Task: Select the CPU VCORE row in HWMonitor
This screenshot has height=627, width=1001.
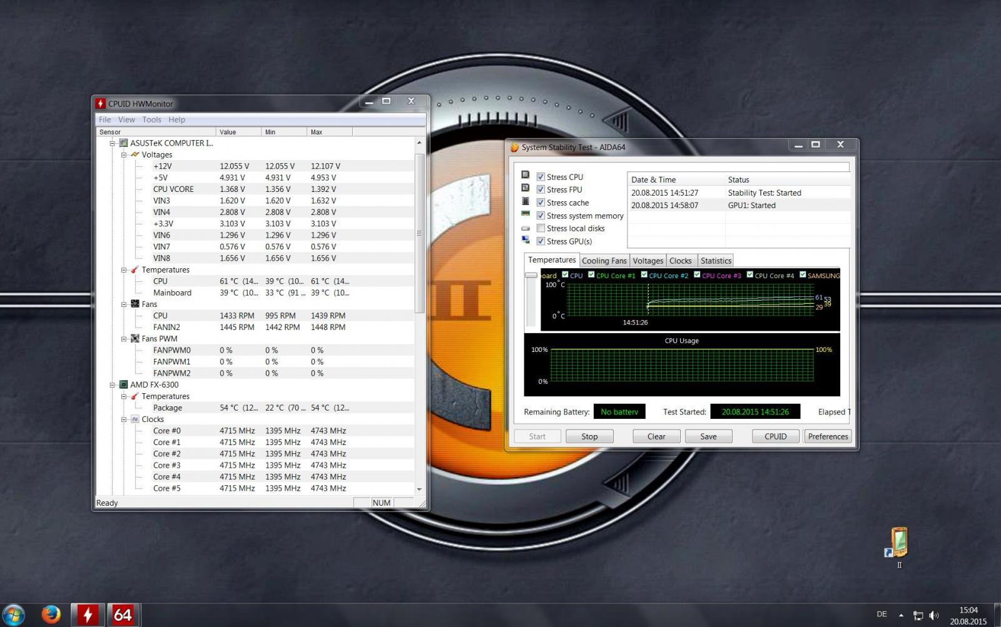Action: [x=255, y=189]
